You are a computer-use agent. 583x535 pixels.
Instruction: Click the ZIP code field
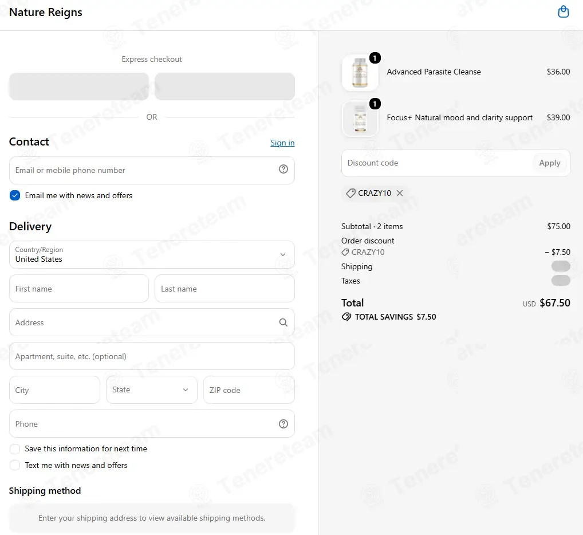pyautogui.click(x=249, y=390)
